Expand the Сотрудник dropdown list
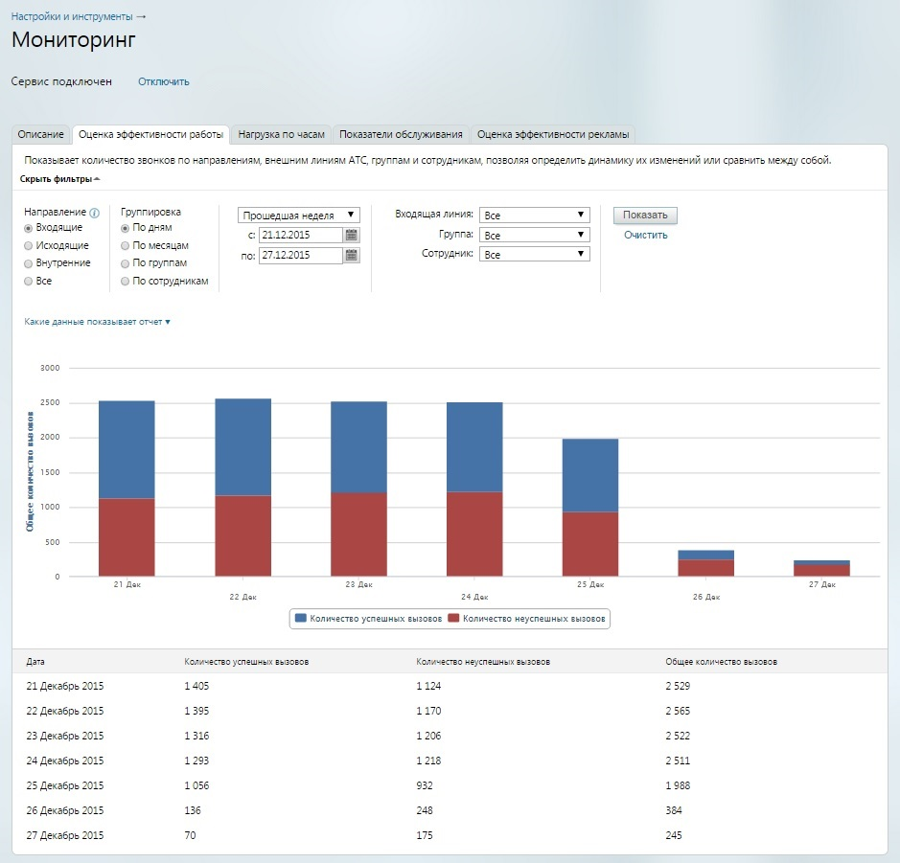The width and height of the screenshot is (900, 863). coord(534,255)
